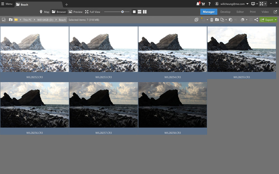Navigate to Will 64GB (D:) breadcrumb

(x=45, y=20)
